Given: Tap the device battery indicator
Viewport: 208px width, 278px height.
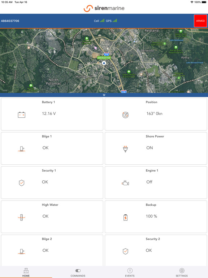Looking at the screenshot, I should click(x=204, y=2).
